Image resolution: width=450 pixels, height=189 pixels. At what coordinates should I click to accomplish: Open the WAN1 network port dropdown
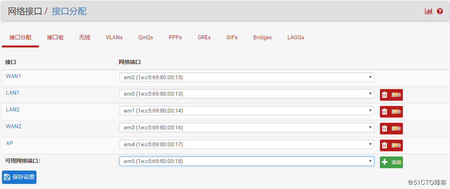(247, 77)
